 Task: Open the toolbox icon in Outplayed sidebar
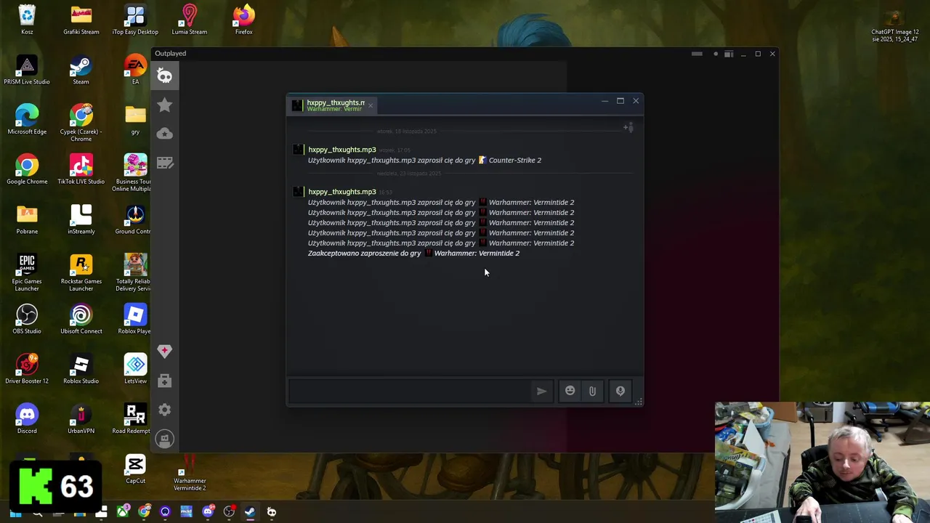point(165,381)
